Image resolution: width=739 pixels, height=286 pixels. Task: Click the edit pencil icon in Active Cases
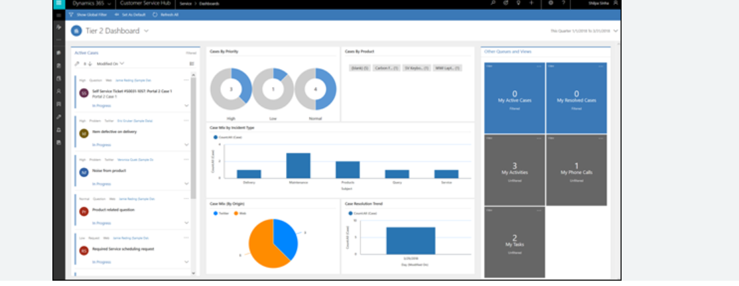click(78, 64)
